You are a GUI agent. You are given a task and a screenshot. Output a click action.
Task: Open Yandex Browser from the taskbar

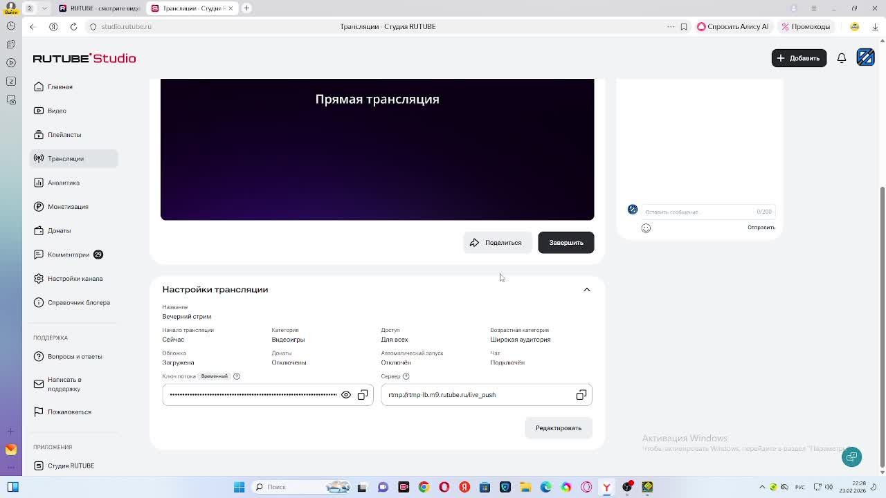(x=606, y=487)
